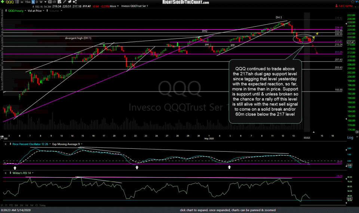Screen dimensions: 359x213
Task: Select the 1W range tab
Action: [x=31, y=206]
